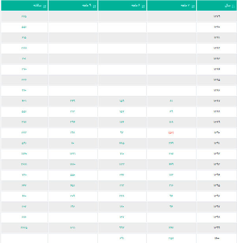The image size is (237, 243).
Task: Click the ۶ ماهه value ۹۹۲ in row ۱۳۹۹
Action: pyautogui.click(x=122, y=228)
